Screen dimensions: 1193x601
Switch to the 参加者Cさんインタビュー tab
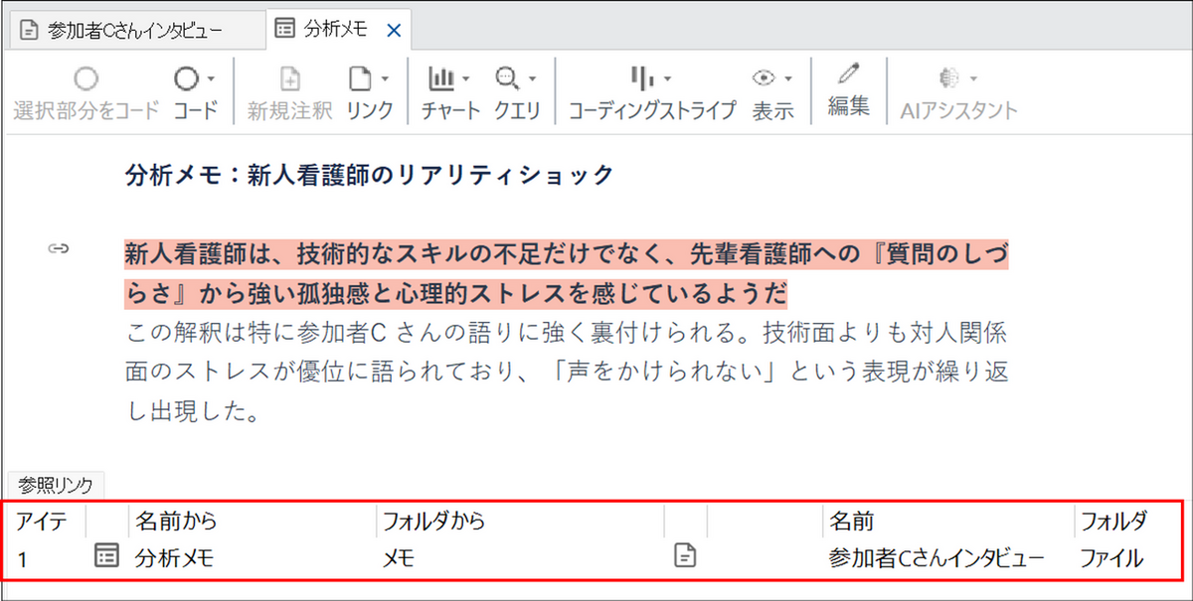[x=134, y=30]
